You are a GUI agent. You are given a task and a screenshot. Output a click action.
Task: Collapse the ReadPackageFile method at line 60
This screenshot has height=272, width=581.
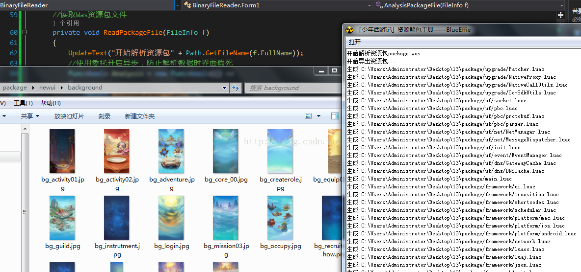click(x=25, y=32)
